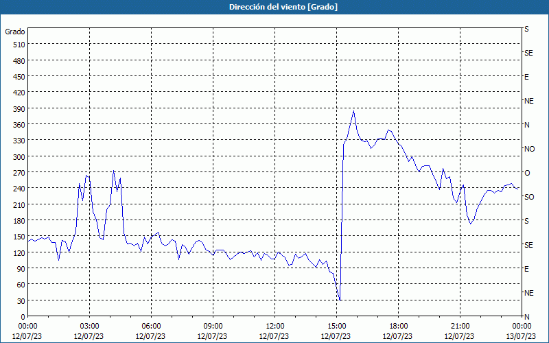
Task: Click compass label E at the 450 degree level
Action: click(x=526, y=77)
